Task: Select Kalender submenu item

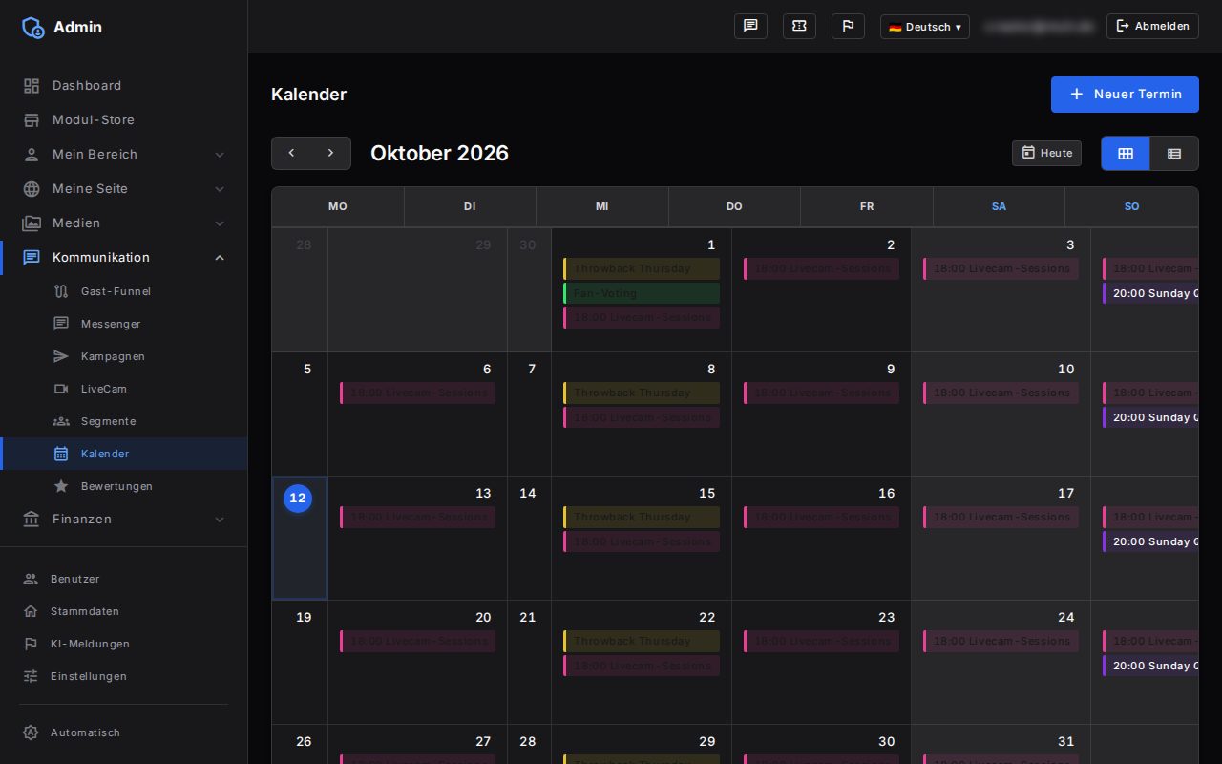Action: click(x=124, y=454)
